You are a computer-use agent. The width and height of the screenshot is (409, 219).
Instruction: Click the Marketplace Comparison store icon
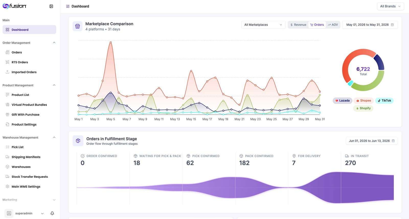77,26
